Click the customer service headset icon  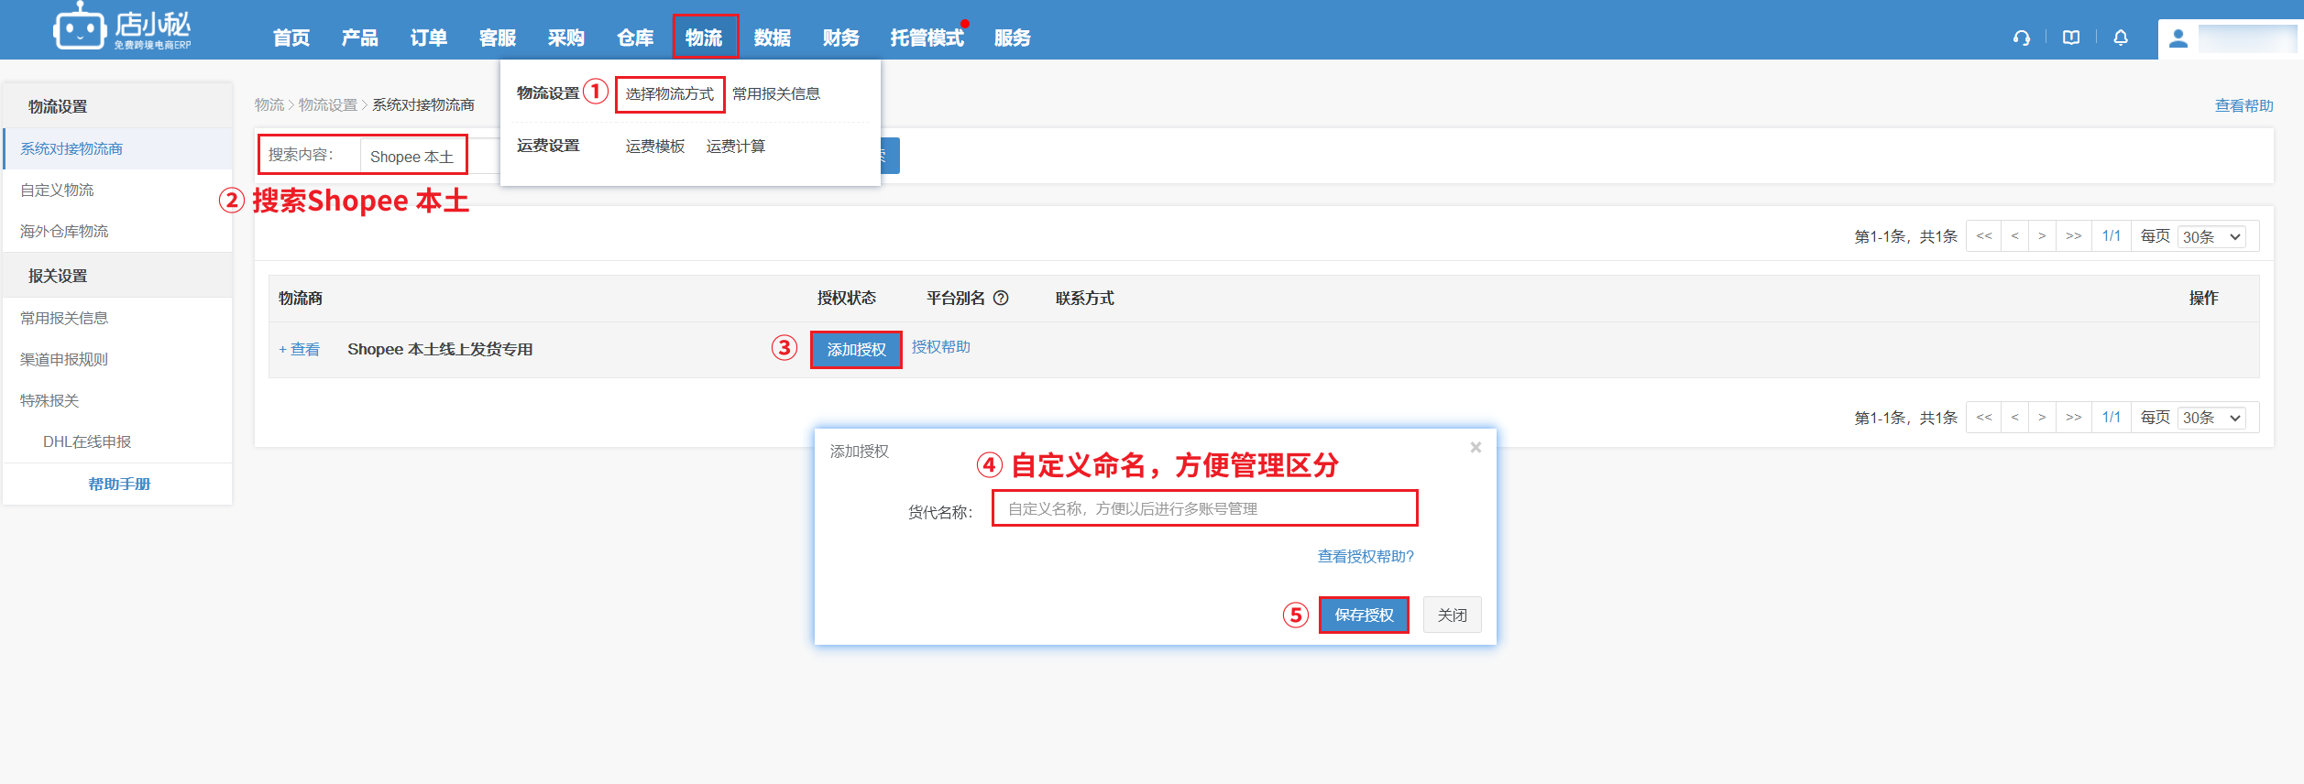click(x=2021, y=38)
